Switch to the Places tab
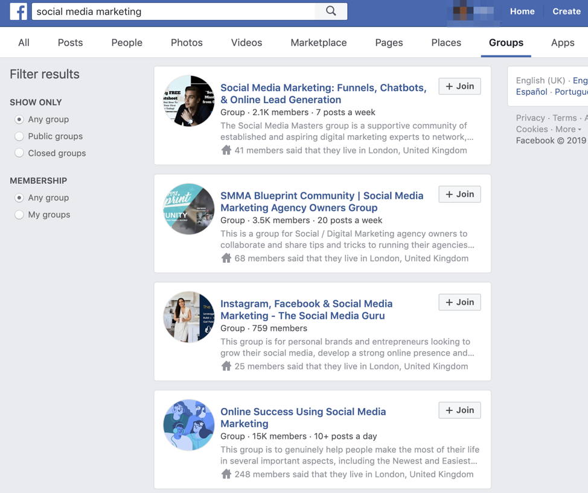The height and width of the screenshot is (493, 588). click(x=446, y=43)
